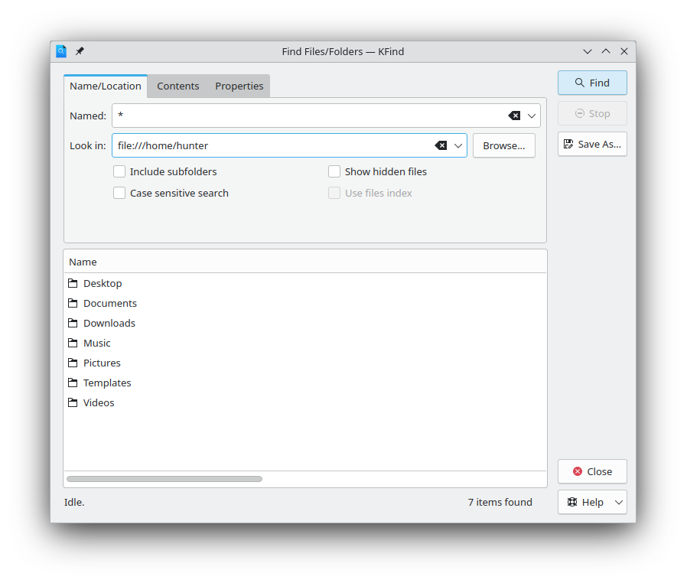The width and height of the screenshot is (687, 583).
Task: Click the pin window icon
Action: [x=80, y=51]
